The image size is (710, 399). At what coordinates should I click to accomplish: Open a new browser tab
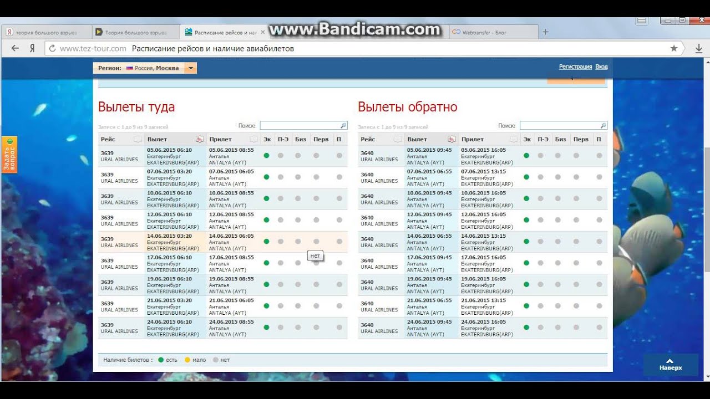545,32
